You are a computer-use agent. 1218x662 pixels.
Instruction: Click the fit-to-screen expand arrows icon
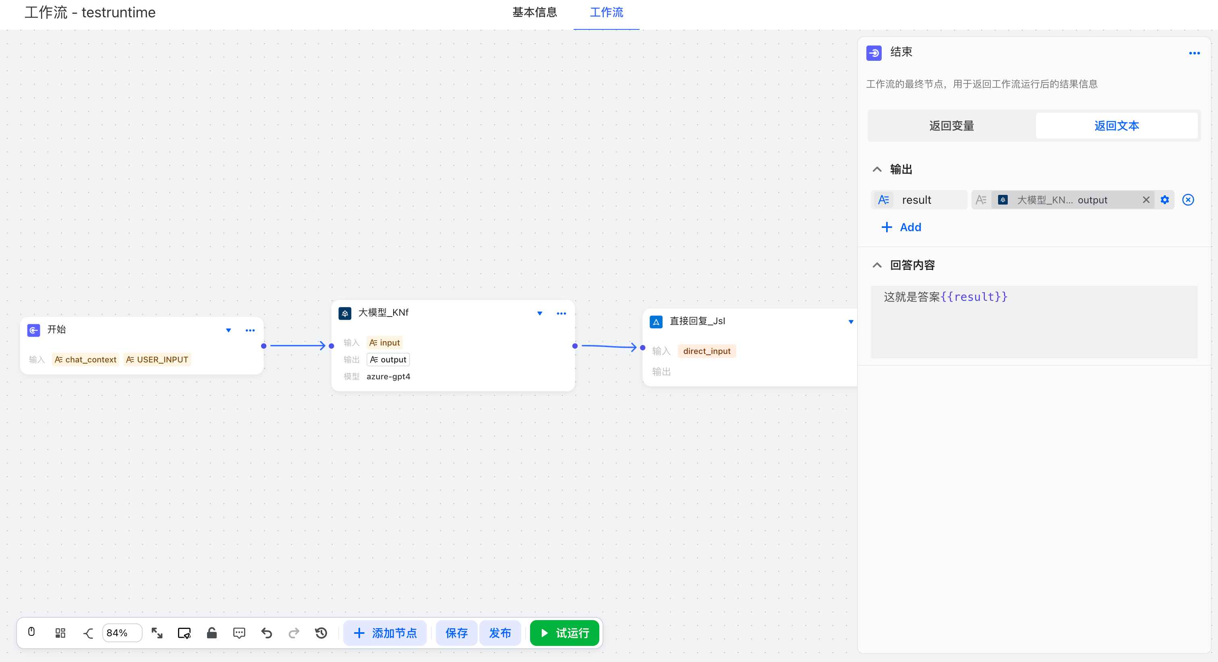[157, 633]
